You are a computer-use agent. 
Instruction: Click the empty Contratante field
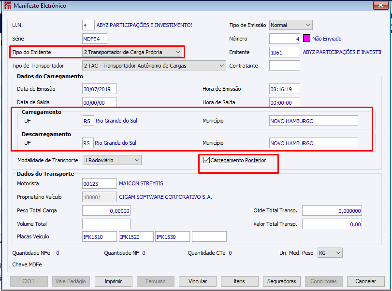(x=285, y=66)
